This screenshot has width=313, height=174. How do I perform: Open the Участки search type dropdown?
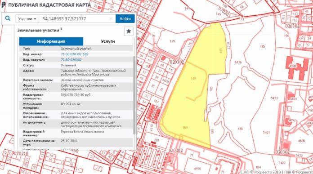[x=27, y=19]
